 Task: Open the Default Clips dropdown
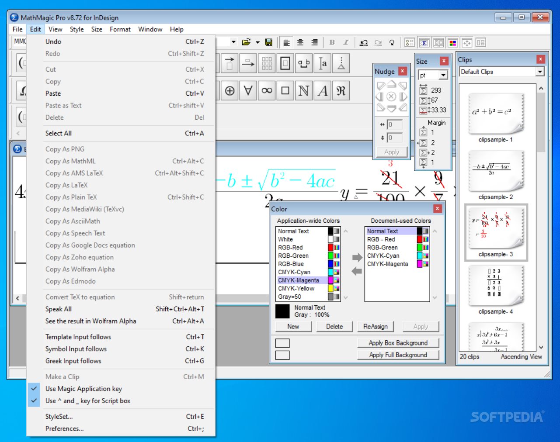[540, 72]
